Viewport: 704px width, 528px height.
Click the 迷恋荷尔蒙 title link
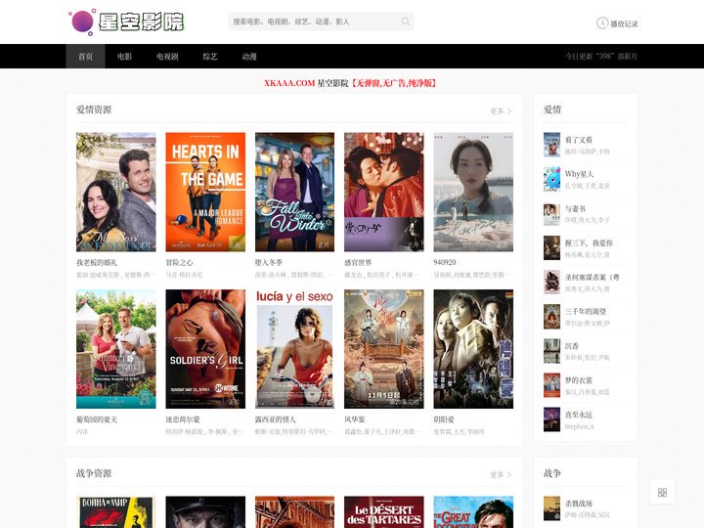(x=183, y=419)
